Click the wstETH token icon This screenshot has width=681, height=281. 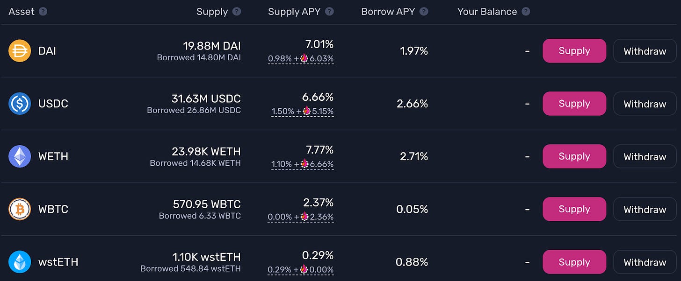pos(20,262)
